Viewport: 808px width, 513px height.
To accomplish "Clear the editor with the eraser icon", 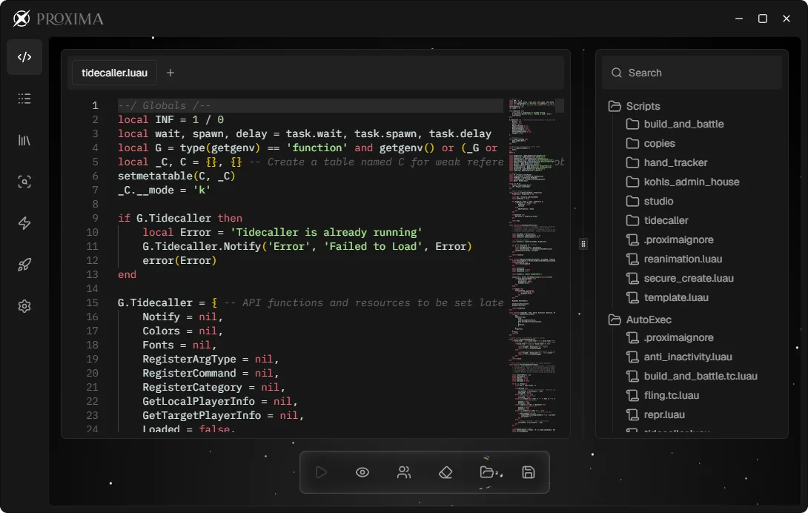I will pyautogui.click(x=446, y=472).
